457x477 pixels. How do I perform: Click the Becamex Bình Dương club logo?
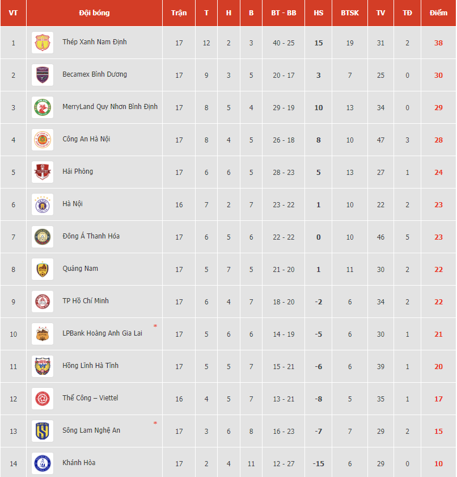pyautogui.click(x=43, y=75)
